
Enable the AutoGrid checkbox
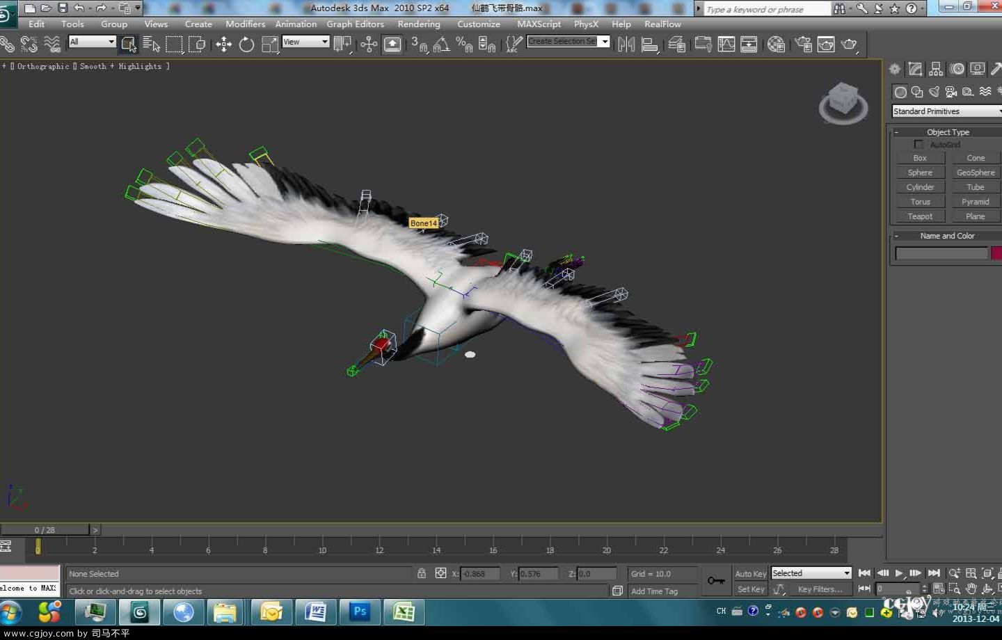918,144
